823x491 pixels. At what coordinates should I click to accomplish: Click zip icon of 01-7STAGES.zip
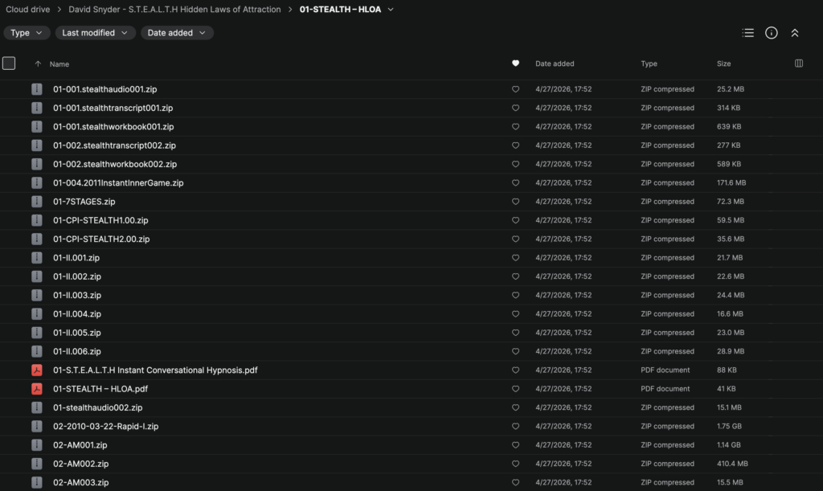click(37, 202)
